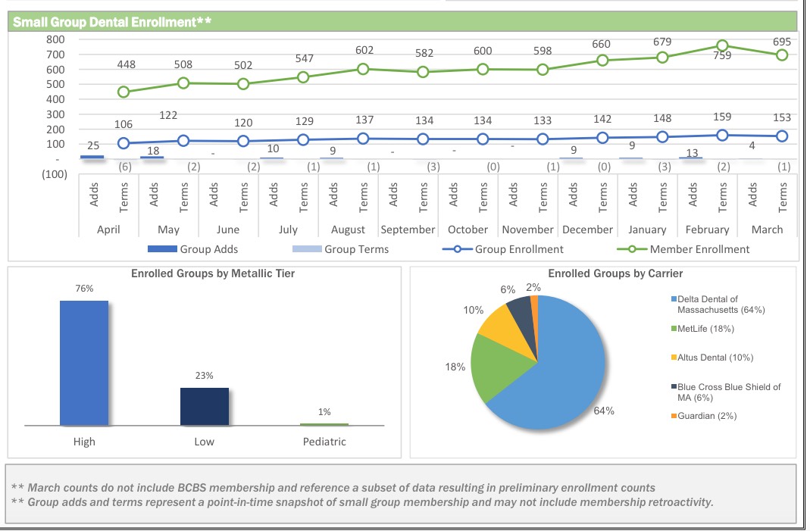The height and width of the screenshot is (531, 810).
Task: Click the April Member Enrollment point at 448
Action: pos(124,92)
